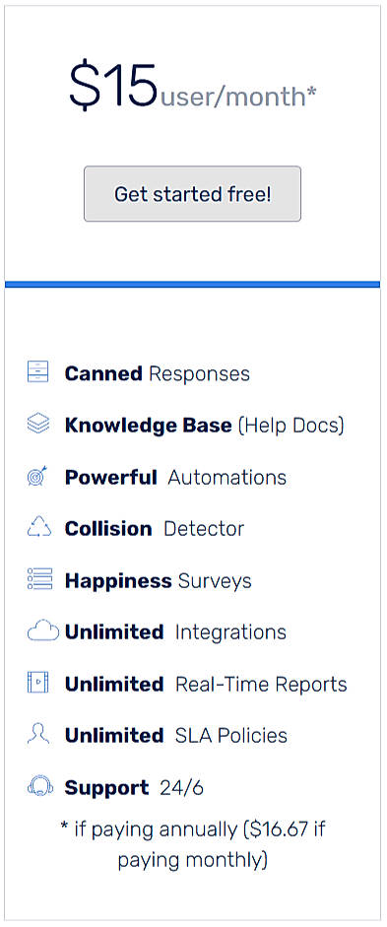Click the SLA Policies person icon

tap(38, 734)
